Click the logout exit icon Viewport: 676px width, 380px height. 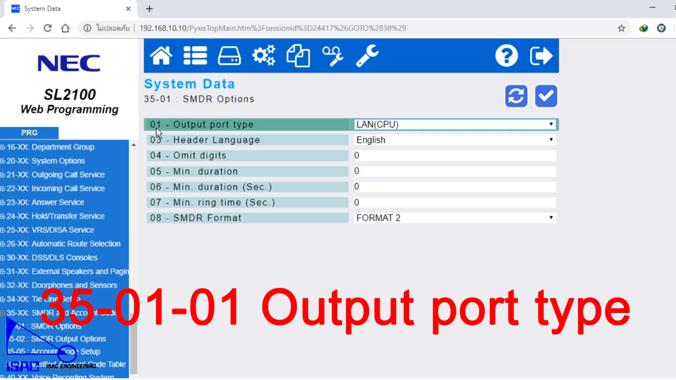tap(541, 55)
